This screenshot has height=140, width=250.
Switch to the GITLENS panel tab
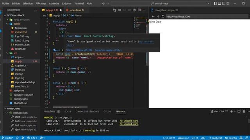107,112
